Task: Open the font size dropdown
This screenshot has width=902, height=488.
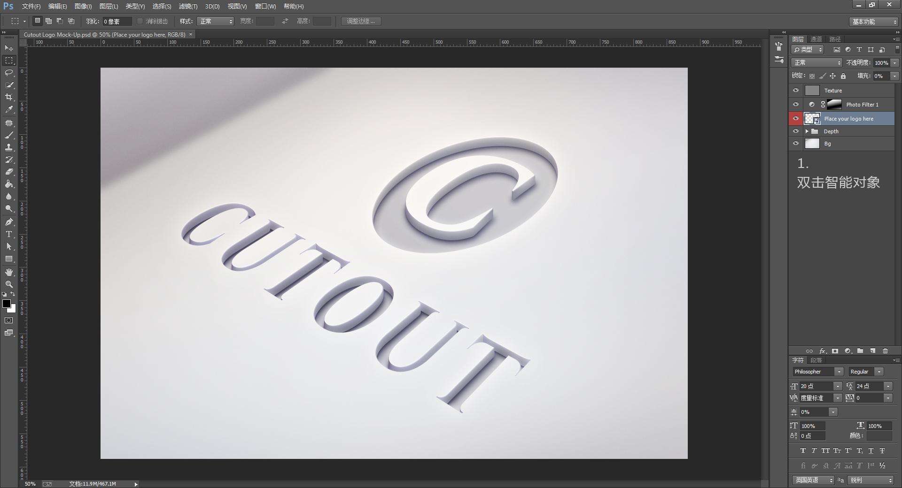Action: (838, 386)
